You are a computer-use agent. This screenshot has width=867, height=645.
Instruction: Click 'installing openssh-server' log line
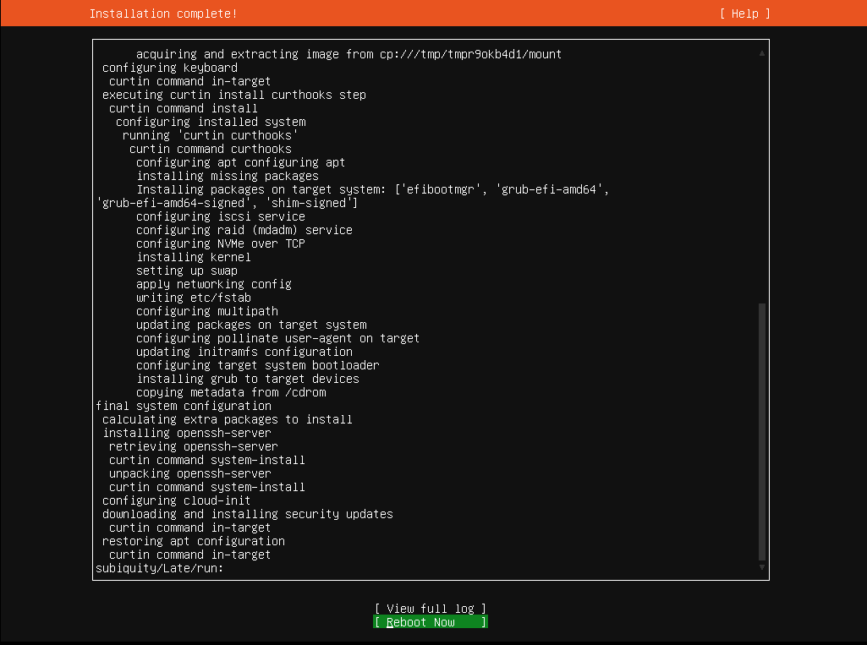187,434
